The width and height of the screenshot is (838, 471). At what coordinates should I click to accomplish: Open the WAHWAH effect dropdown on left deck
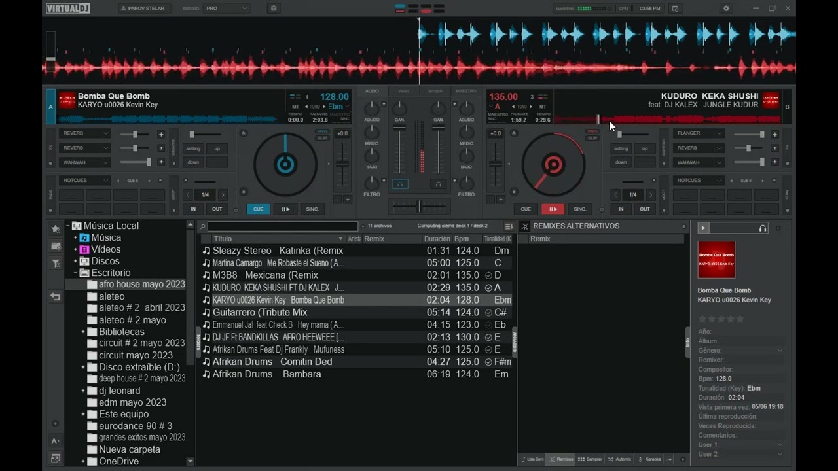(85, 162)
